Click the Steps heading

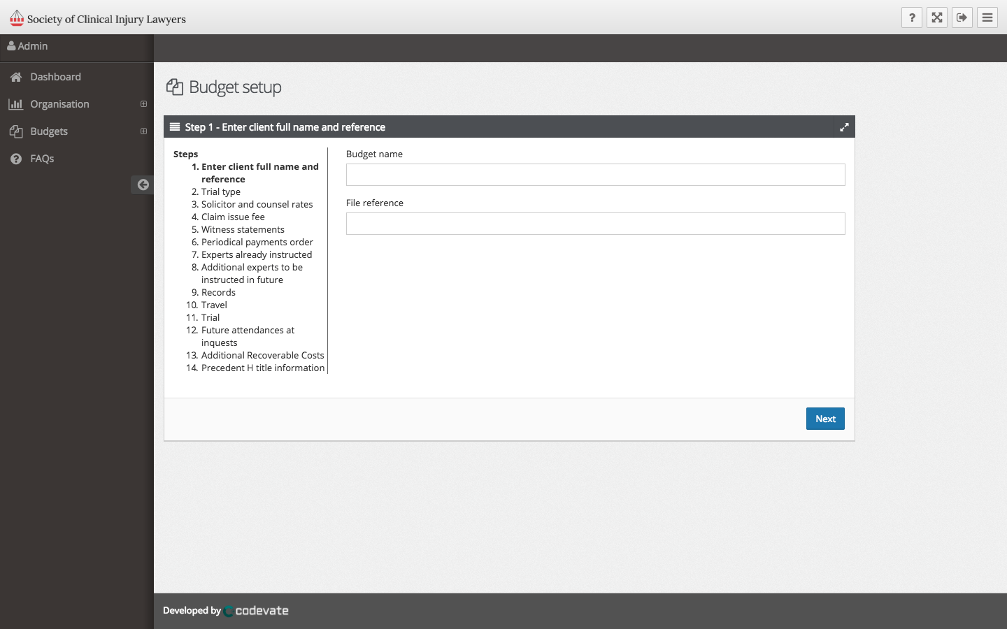click(185, 154)
